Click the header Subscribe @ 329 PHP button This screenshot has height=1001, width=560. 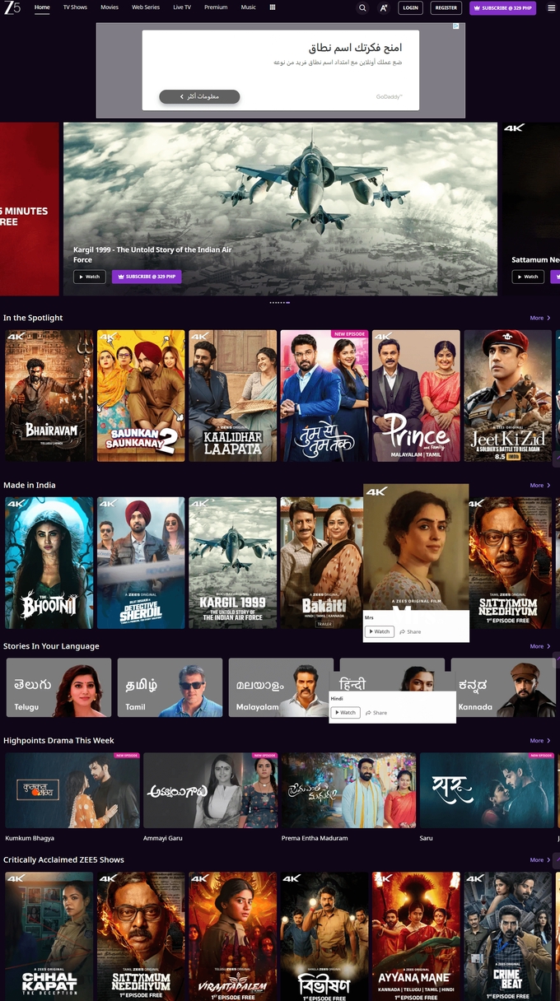click(x=502, y=7)
